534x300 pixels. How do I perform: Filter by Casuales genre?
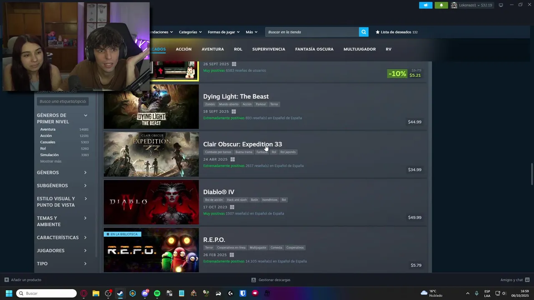coord(48,142)
